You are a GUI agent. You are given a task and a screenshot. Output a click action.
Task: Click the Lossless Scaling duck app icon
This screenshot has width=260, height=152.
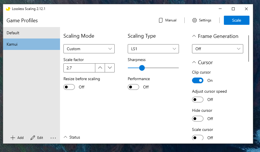click(8, 9)
